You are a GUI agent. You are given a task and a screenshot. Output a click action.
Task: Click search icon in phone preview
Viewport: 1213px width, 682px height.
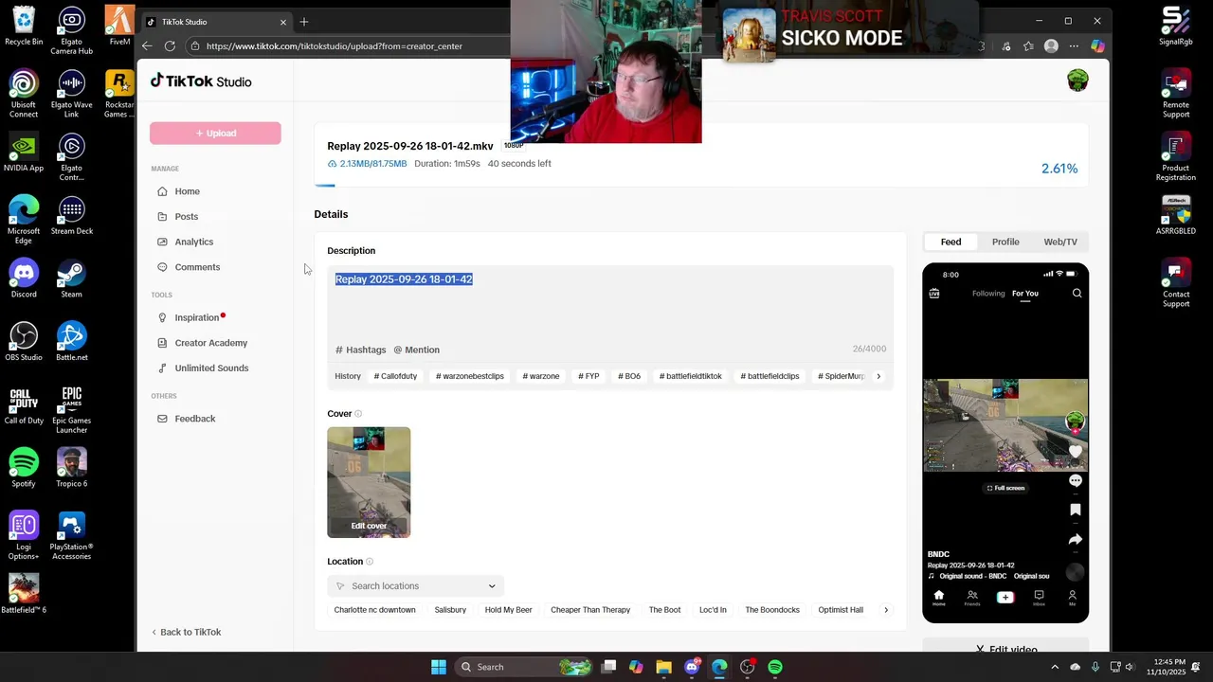[x=1077, y=294]
